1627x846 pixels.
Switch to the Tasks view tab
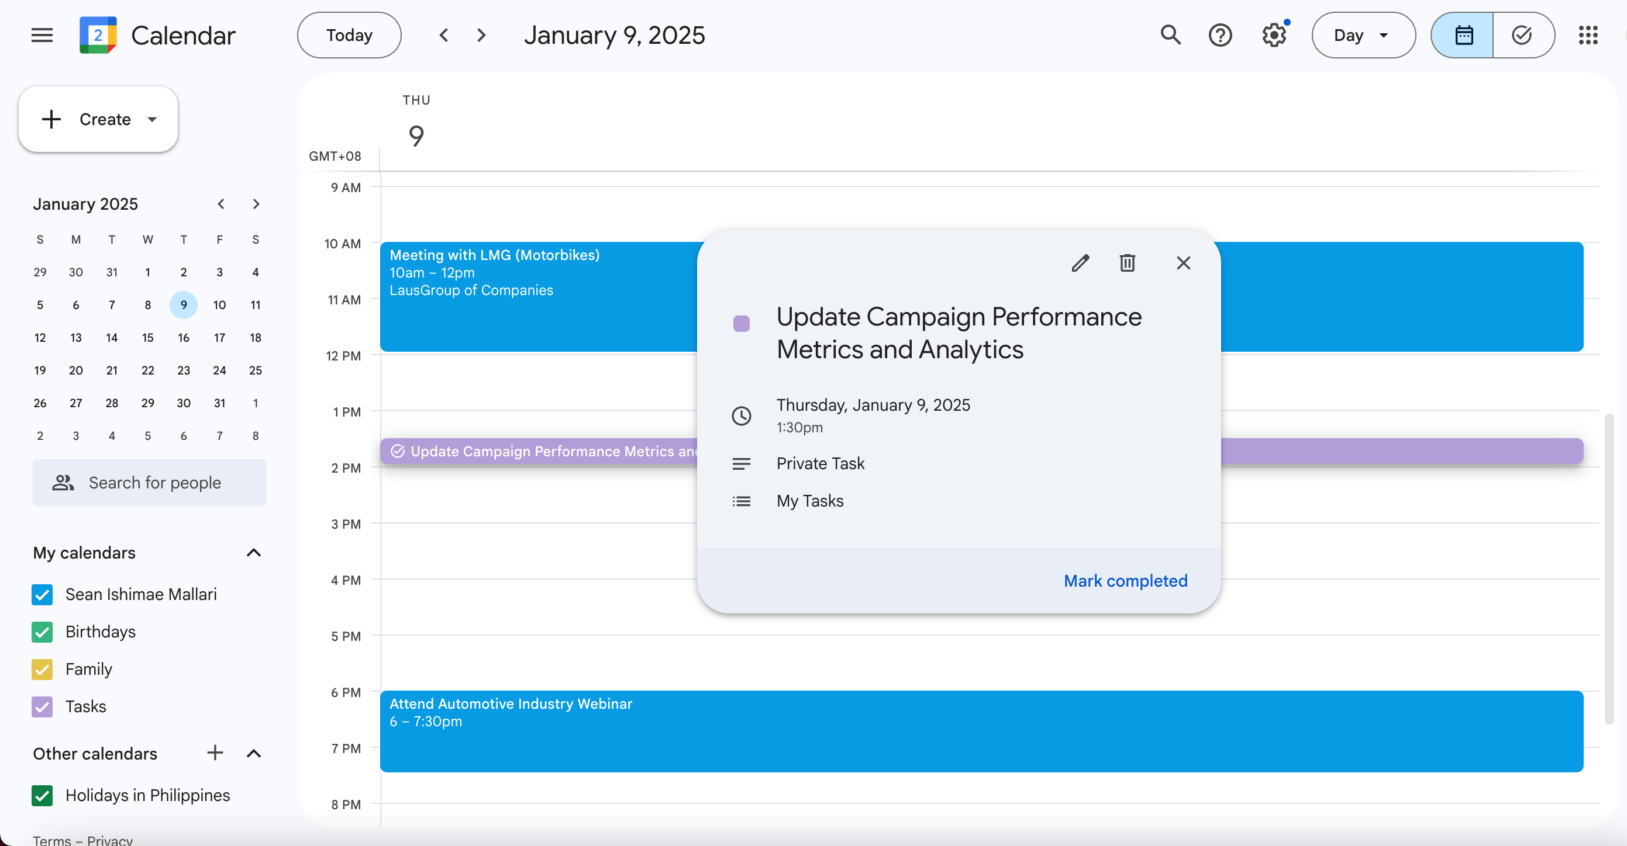tap(1522, 35)
